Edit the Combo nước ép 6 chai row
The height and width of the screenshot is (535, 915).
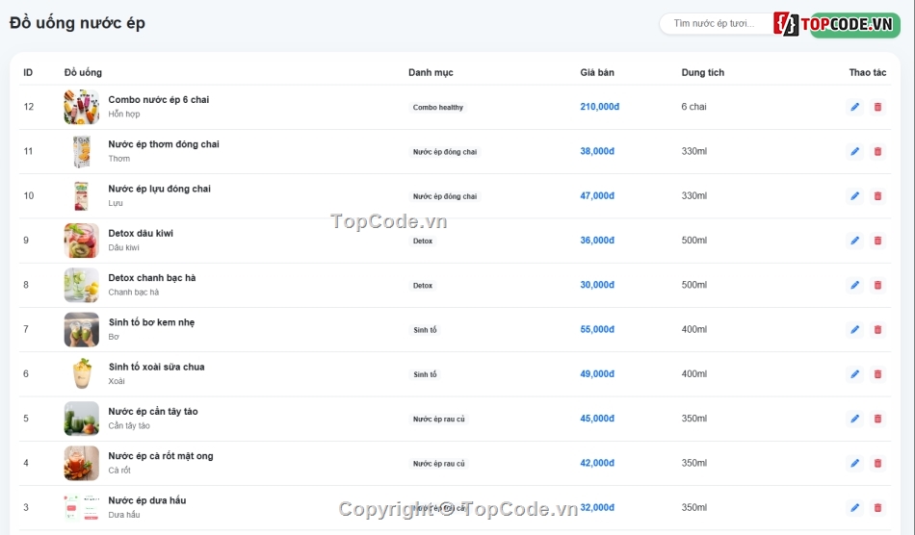[x=854, y=107]
